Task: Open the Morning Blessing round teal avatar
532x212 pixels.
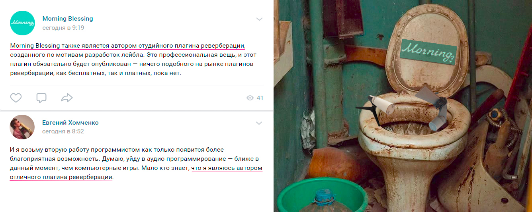Action: (x=22, y=23)
